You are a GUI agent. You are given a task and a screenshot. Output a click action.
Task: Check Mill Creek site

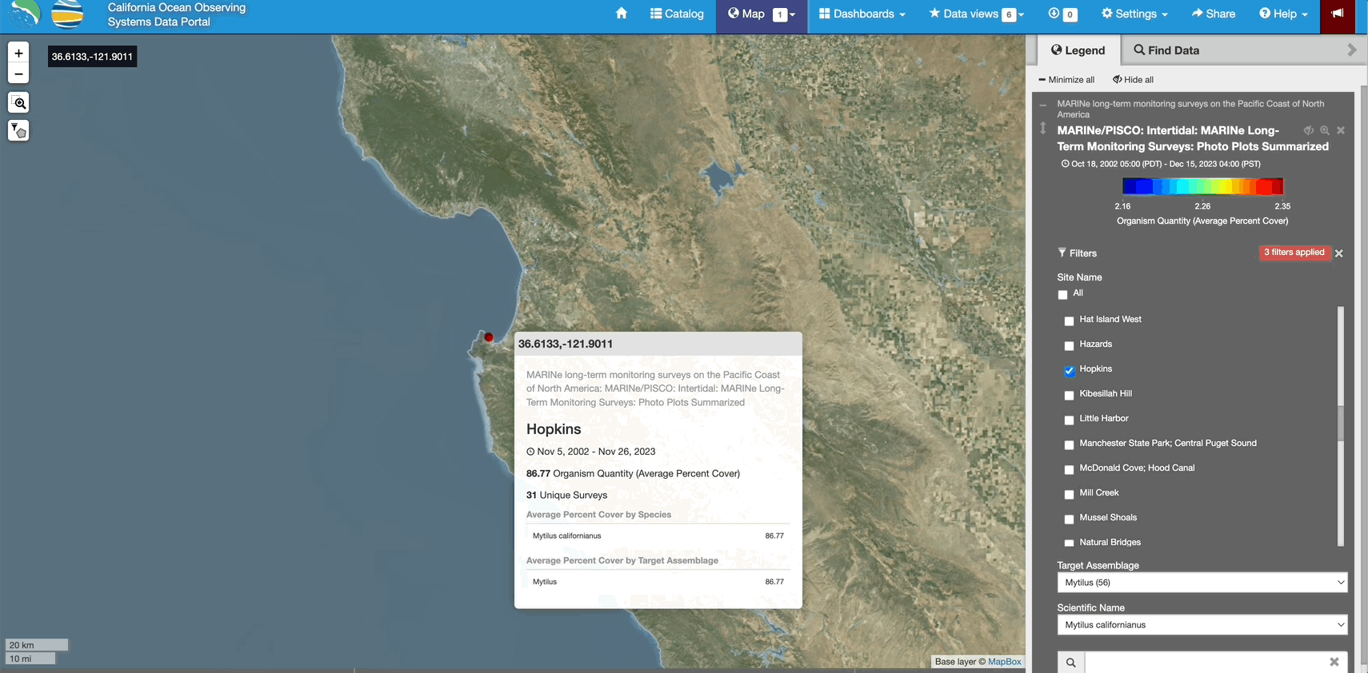click(x=1069, y=494)
